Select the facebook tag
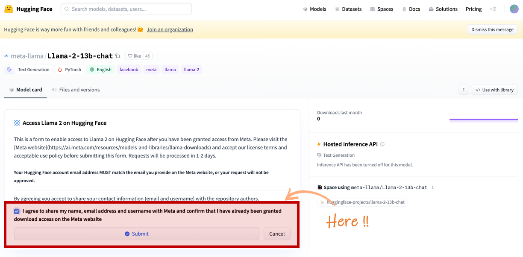The width and height of the screenshot is (523, 257). click(x=129, y=70)
